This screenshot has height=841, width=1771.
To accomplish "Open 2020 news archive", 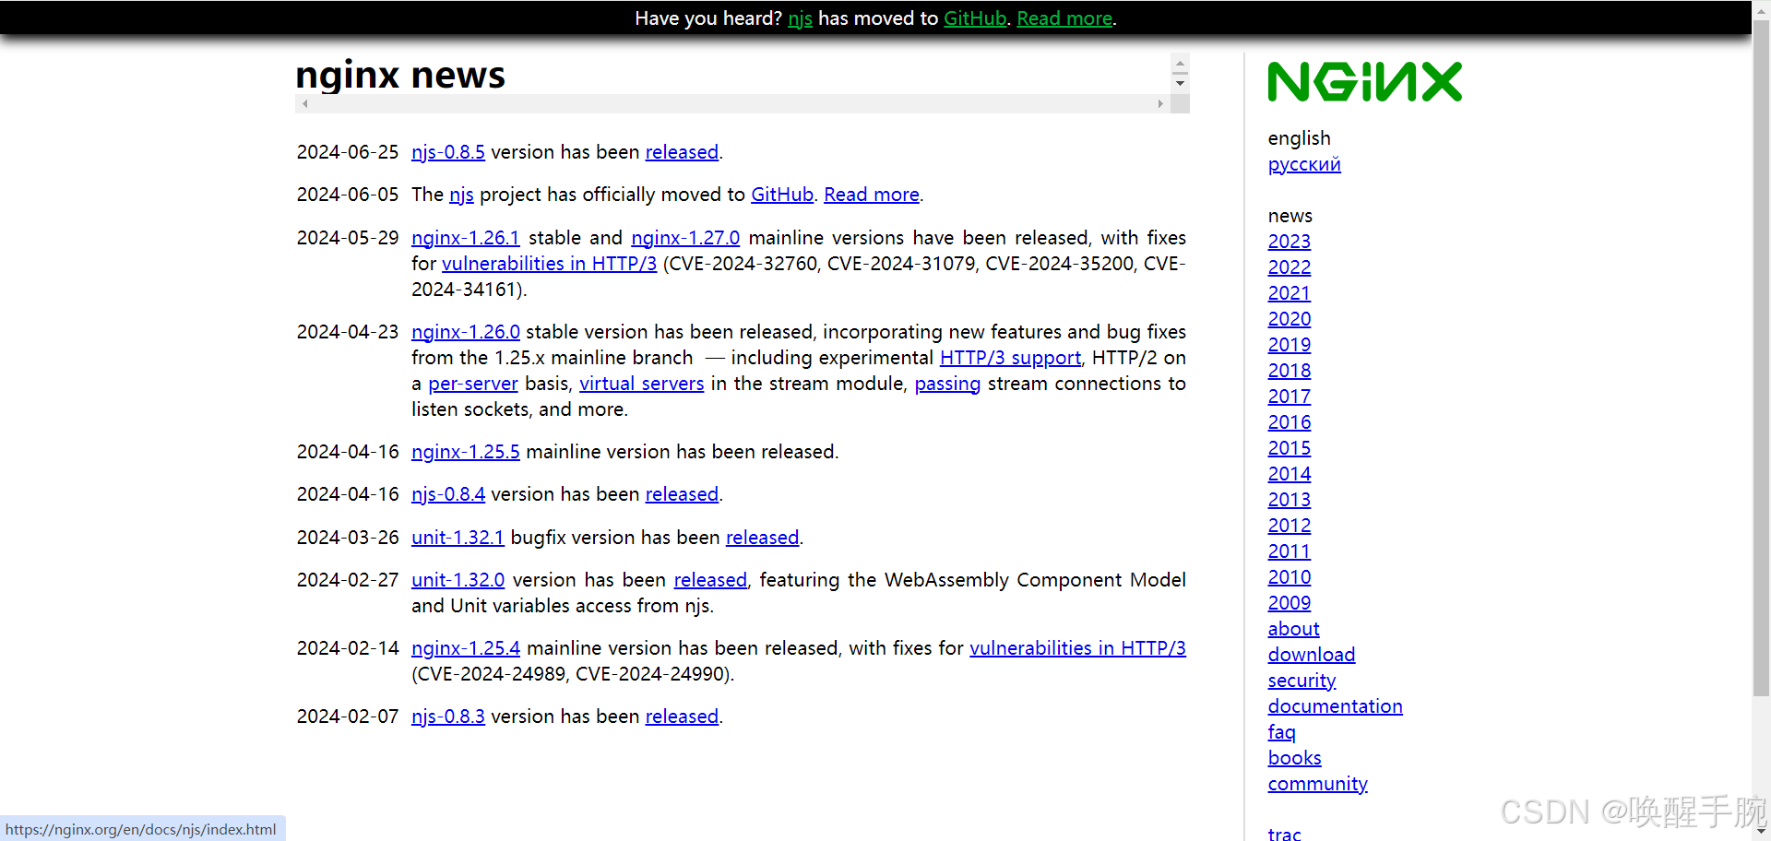I will (1290, 319).
